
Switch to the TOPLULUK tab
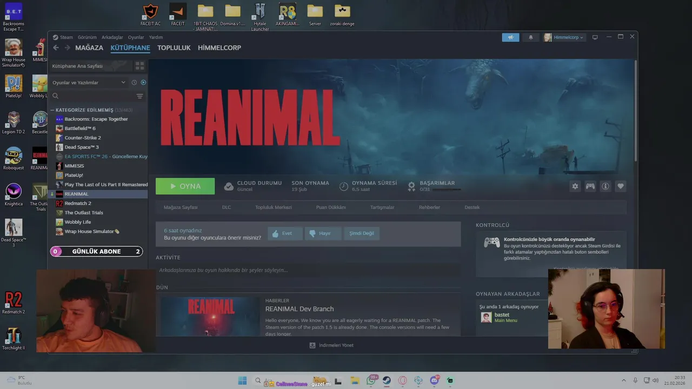(174, 48)
